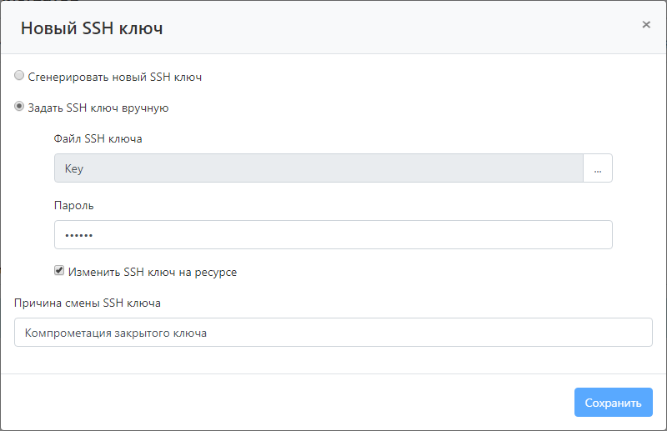Viewport: 667px width, 431px height.
Task: Select the 'Сгенерировать новый SSH ключ' radio button
Action: pyautogui.click(x=19, y=76)
